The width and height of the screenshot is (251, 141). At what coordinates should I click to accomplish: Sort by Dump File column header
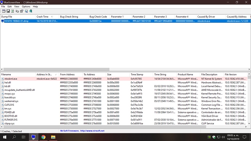pos(18,17)
